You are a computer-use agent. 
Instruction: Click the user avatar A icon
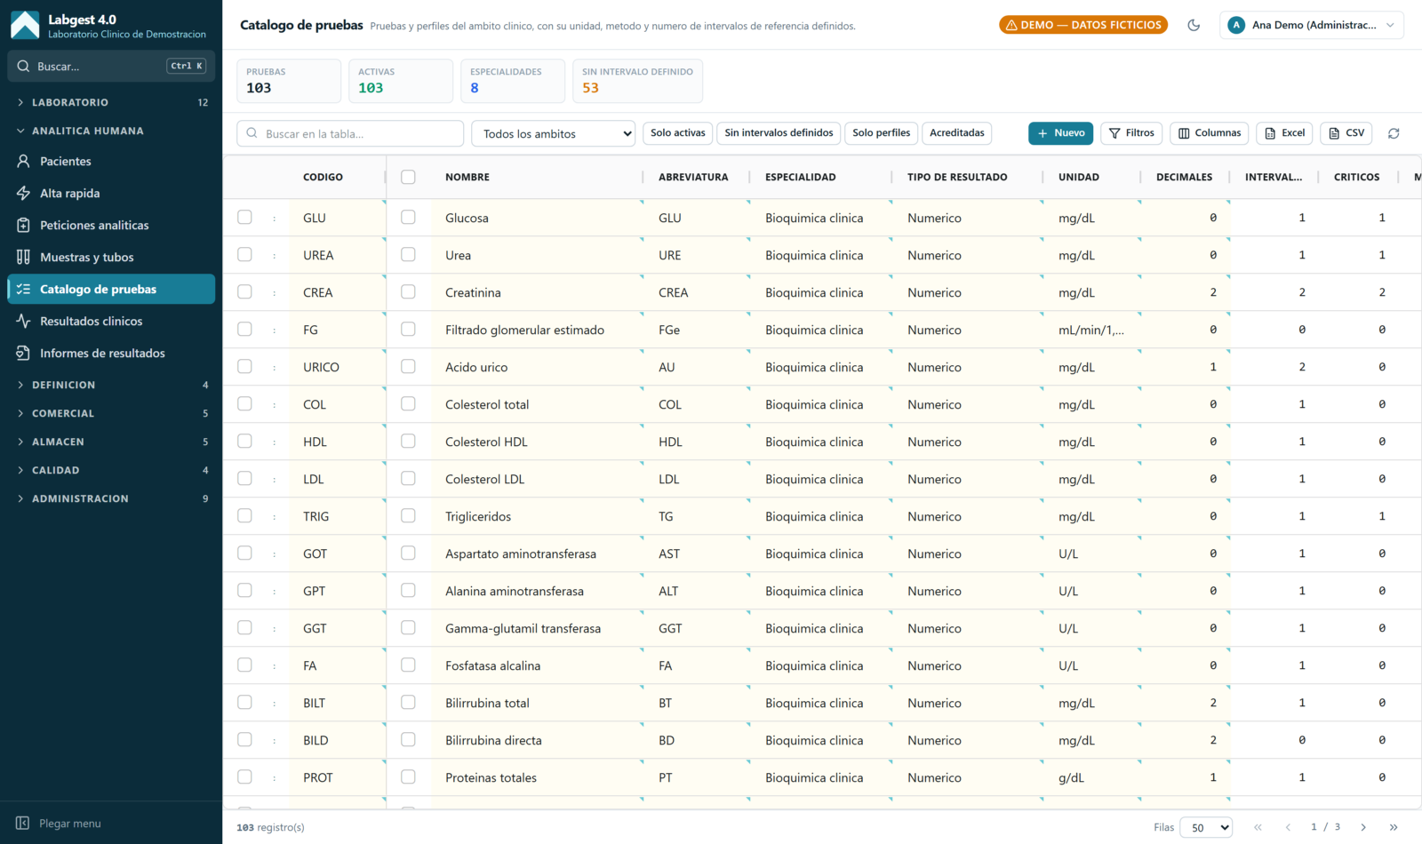[1236, 25]
